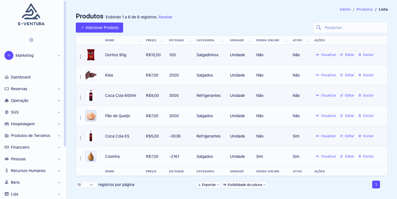The height and width of the screenshot is (199, 397).
Task: Click the trash icon for Coca Cola 600ml
Action: [360, 95]
